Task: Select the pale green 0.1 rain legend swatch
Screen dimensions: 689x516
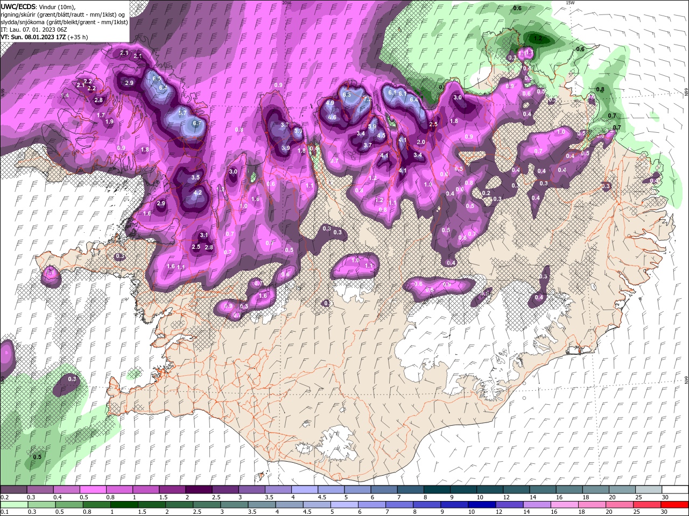Action: coord(14,505)
